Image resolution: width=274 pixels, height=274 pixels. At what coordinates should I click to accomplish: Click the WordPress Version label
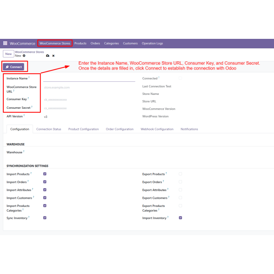tap(155, 117)
